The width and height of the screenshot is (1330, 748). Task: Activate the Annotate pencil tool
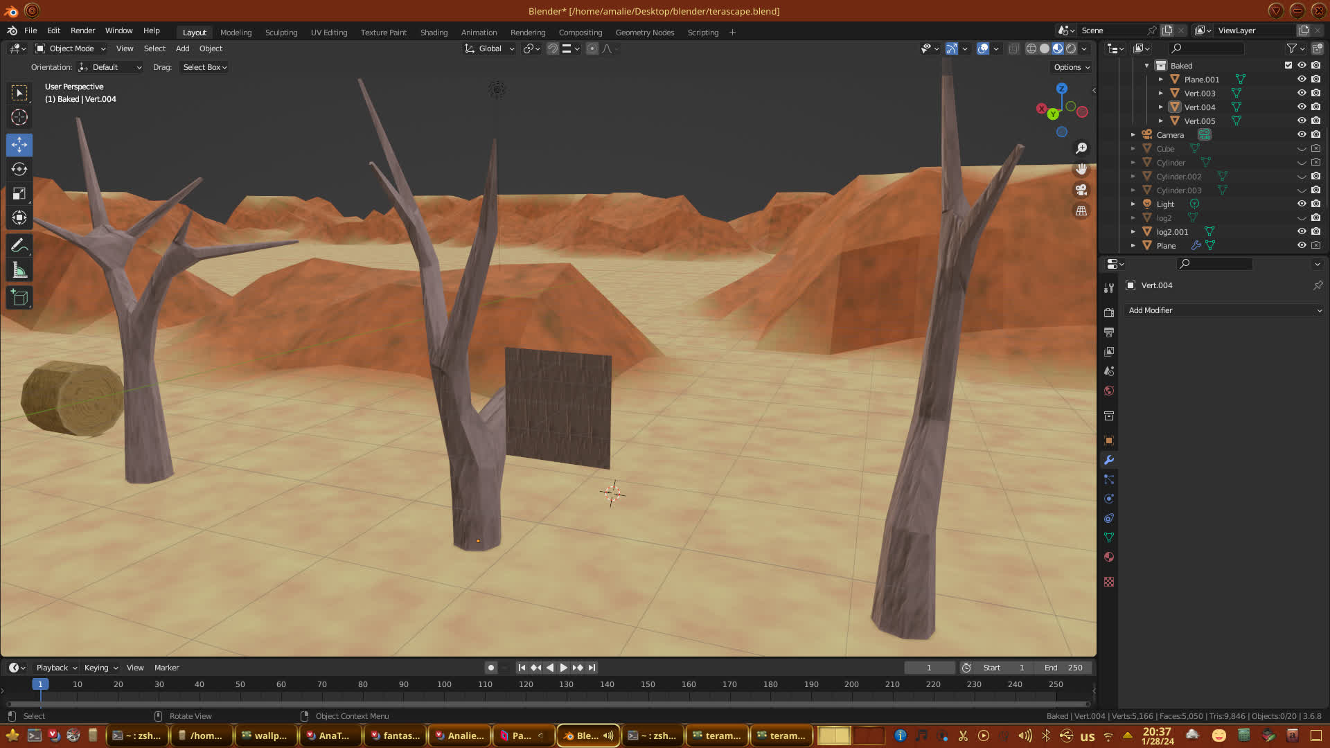(19, 246)
